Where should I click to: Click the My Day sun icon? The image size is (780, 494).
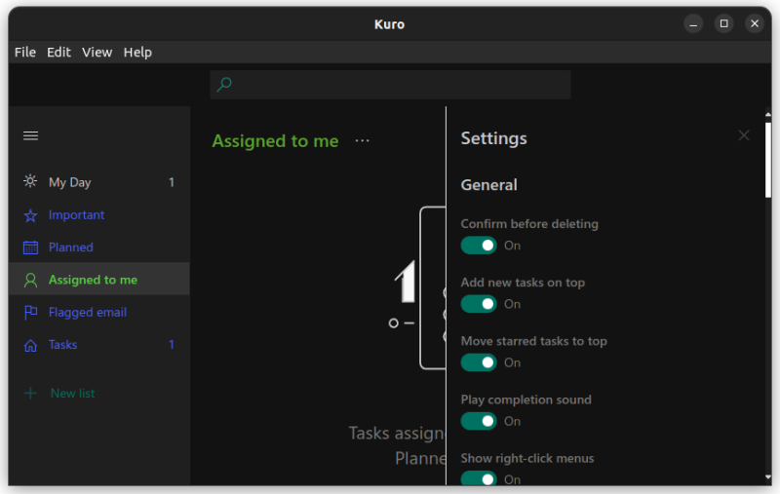click(x=30, y=181)
